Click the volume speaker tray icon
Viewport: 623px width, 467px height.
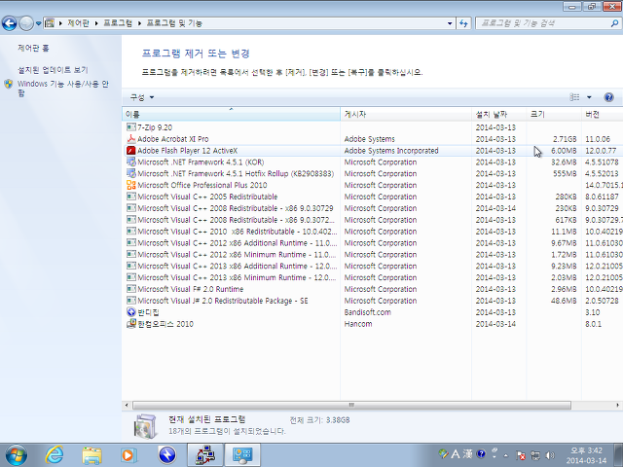[551, 455]
